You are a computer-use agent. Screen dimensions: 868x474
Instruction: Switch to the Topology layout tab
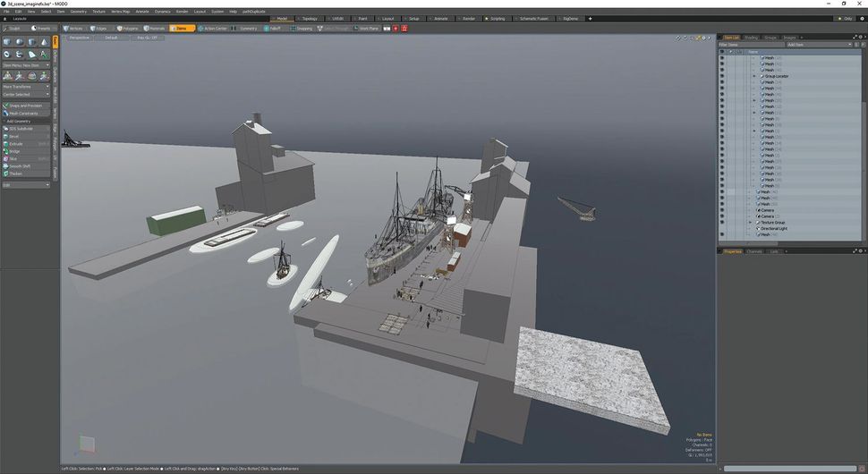[309, 18]
